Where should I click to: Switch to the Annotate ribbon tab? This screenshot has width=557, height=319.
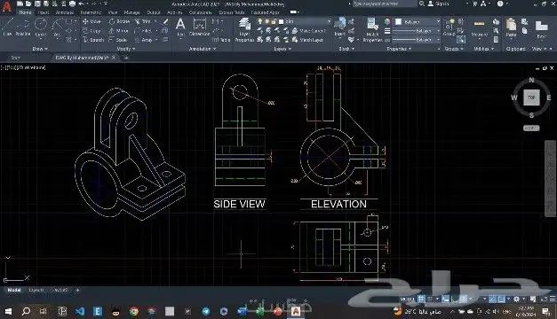[x=64, y=12]
